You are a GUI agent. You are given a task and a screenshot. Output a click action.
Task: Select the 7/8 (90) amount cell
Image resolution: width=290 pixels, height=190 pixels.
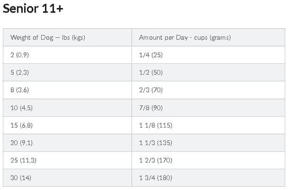click(209, 108)
